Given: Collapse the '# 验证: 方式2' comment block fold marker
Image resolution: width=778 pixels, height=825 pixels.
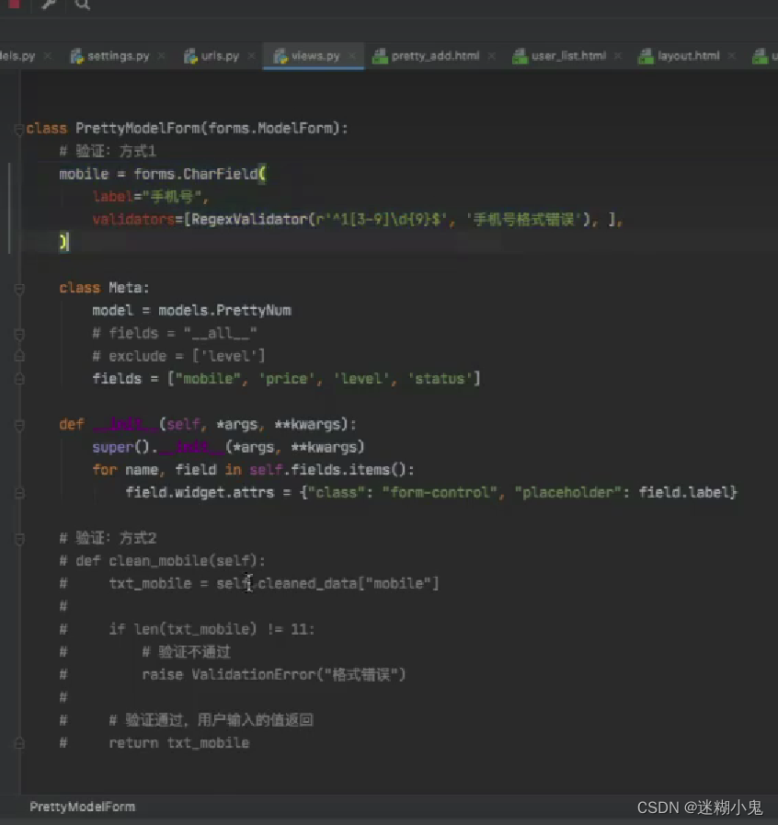Looking at the screenshot, I should [x=19, y=539].
